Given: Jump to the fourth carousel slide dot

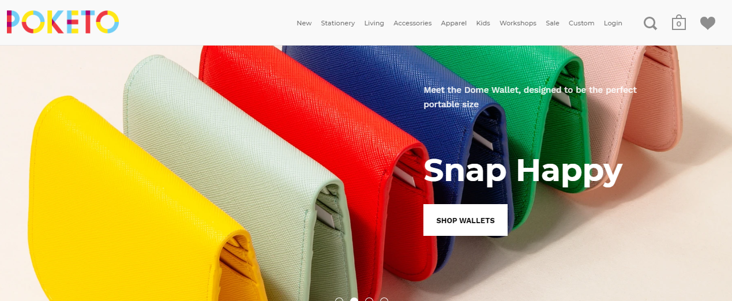Looking at the screenshot, I should [x=384, y=299].
